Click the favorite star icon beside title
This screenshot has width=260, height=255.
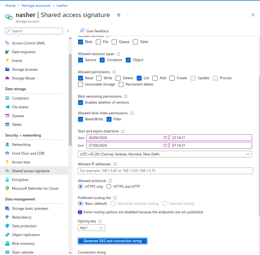coord(119,15)
